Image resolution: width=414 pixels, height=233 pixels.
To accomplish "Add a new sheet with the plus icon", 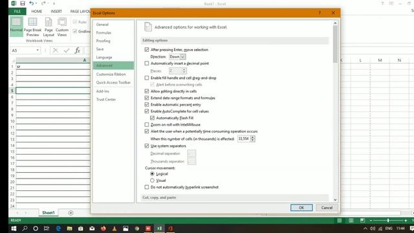I will tap(71, 213).
